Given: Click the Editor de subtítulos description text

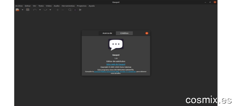Looking at the screenshot, I should tap(116, 61).
